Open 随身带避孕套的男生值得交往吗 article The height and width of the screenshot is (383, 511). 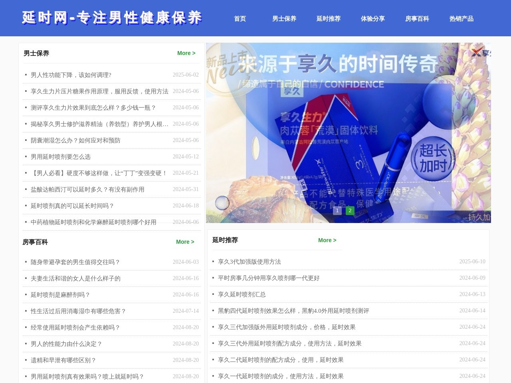point(75,262)
